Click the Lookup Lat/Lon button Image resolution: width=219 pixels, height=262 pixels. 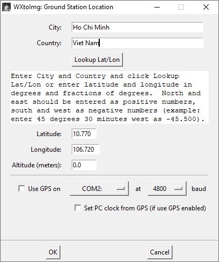97,60
